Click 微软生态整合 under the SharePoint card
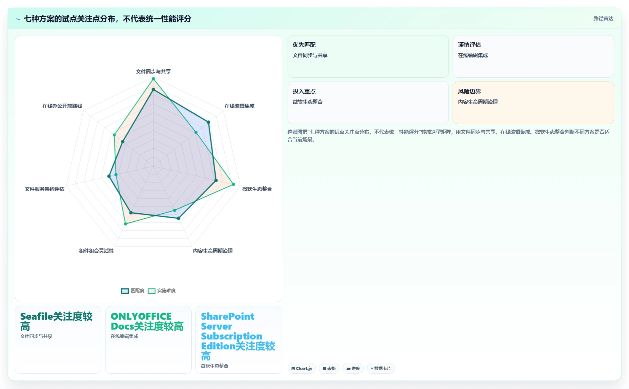Viewport: 629px width, 389px height. point(214,366)
